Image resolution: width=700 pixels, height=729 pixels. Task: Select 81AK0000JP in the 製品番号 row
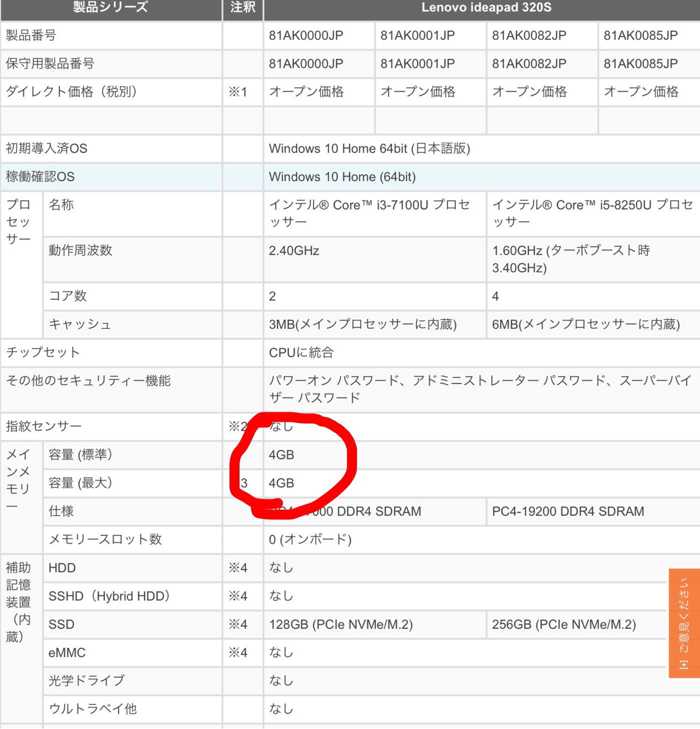[x=306, y=36]
